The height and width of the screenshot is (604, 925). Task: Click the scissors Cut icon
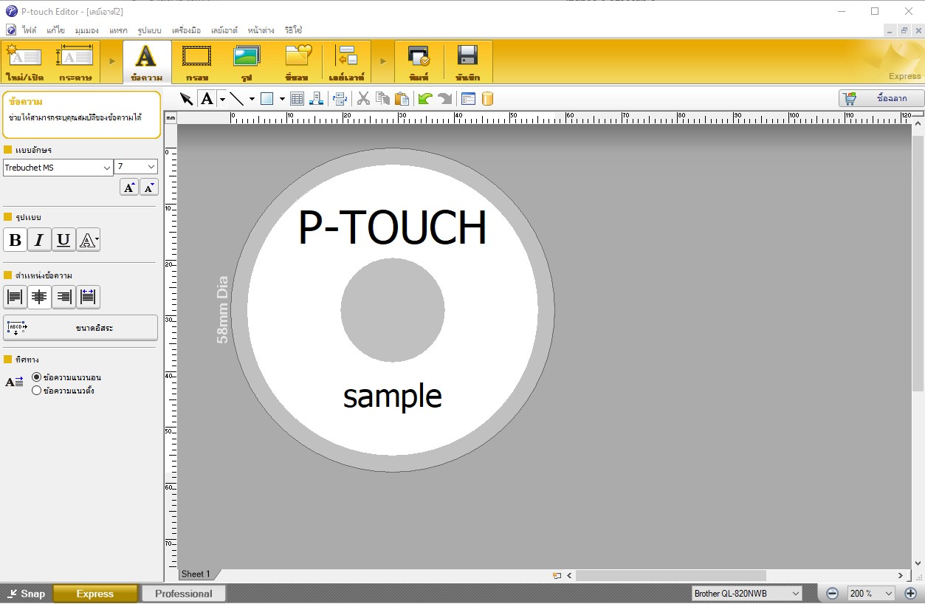coord(363,99)
